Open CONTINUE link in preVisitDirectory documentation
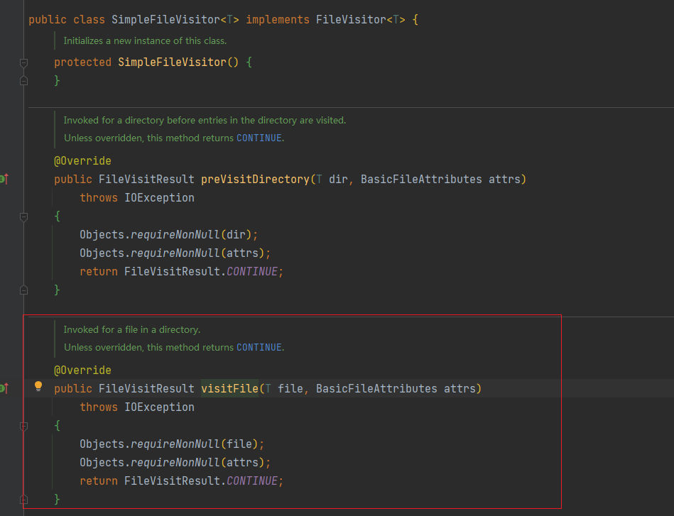This screenshot has height=516, width=674. [x=259, y=138]
